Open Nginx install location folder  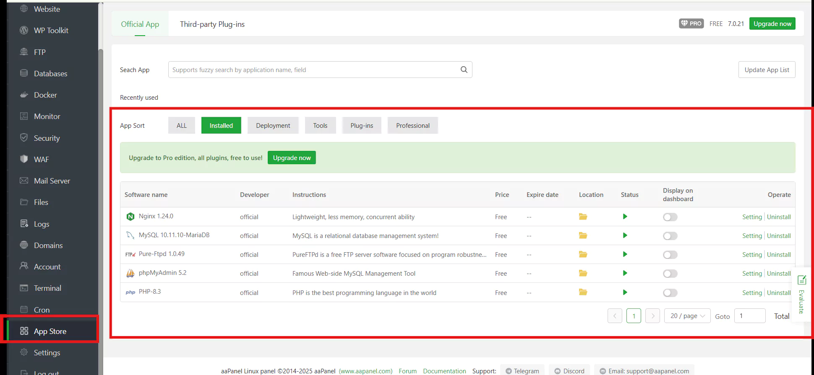tap(583, 217)
